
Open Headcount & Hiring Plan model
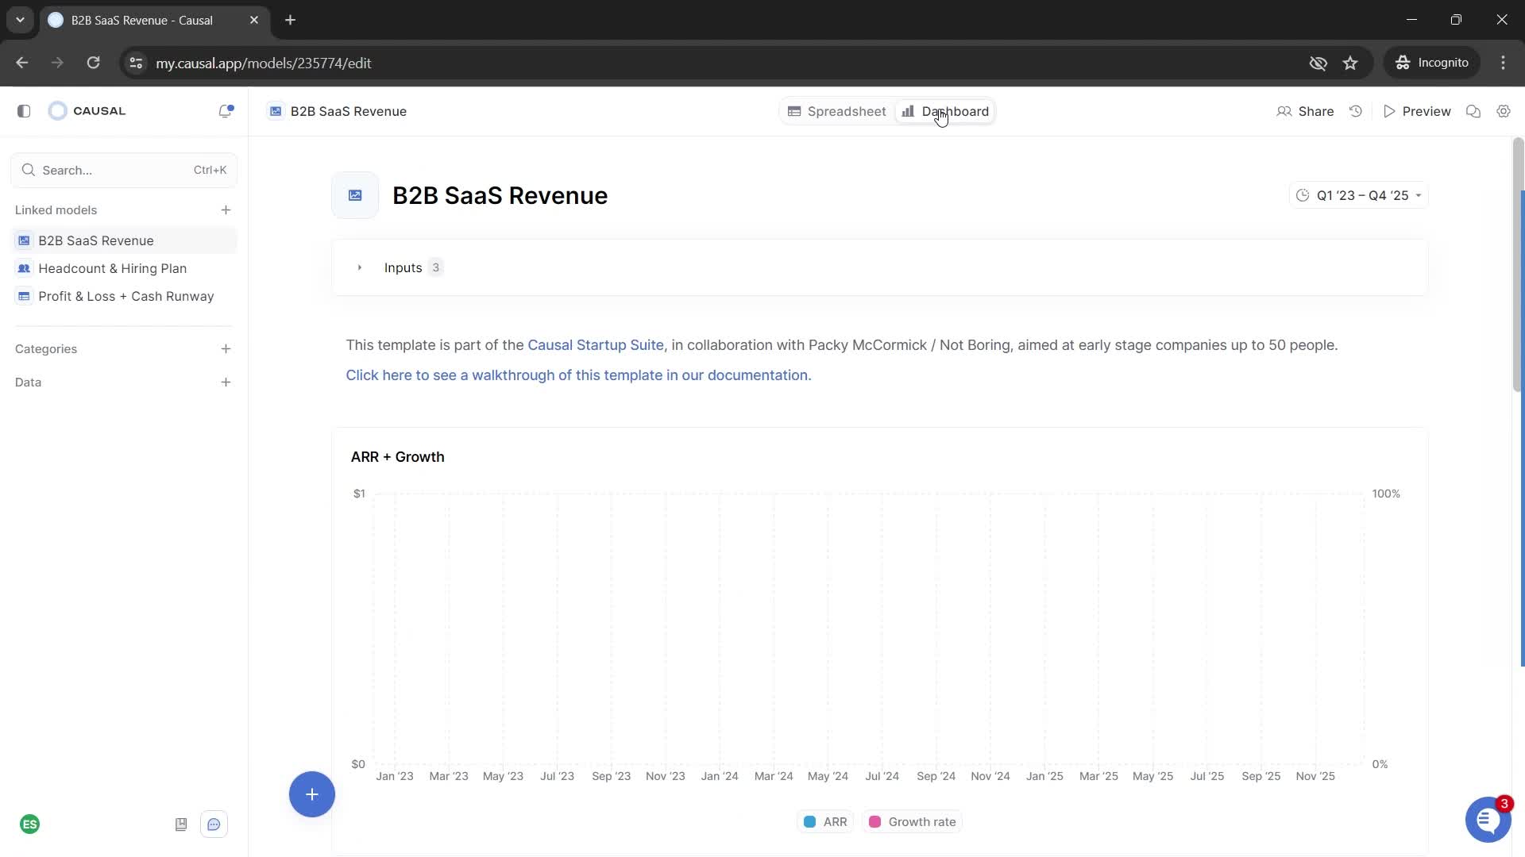[x=124, y=268]
